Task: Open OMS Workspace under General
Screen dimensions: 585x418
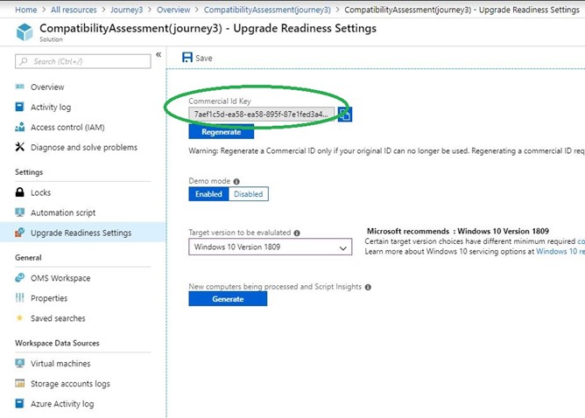Action: click(60, 278)
